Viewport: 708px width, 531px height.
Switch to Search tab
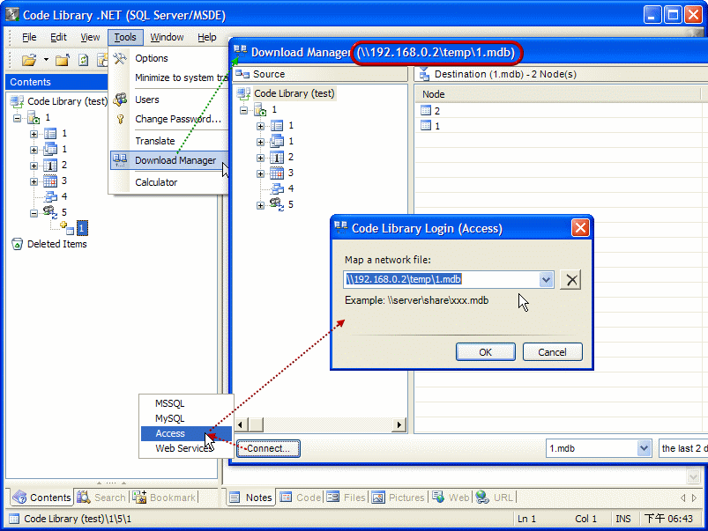101,498
